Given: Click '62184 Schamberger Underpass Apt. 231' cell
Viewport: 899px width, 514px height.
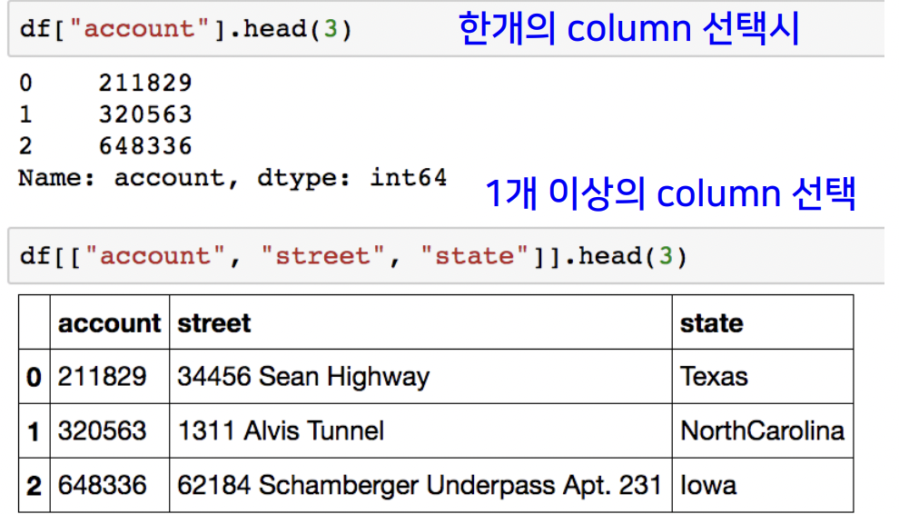Looking at the screenshot, I should coord(420,485).
